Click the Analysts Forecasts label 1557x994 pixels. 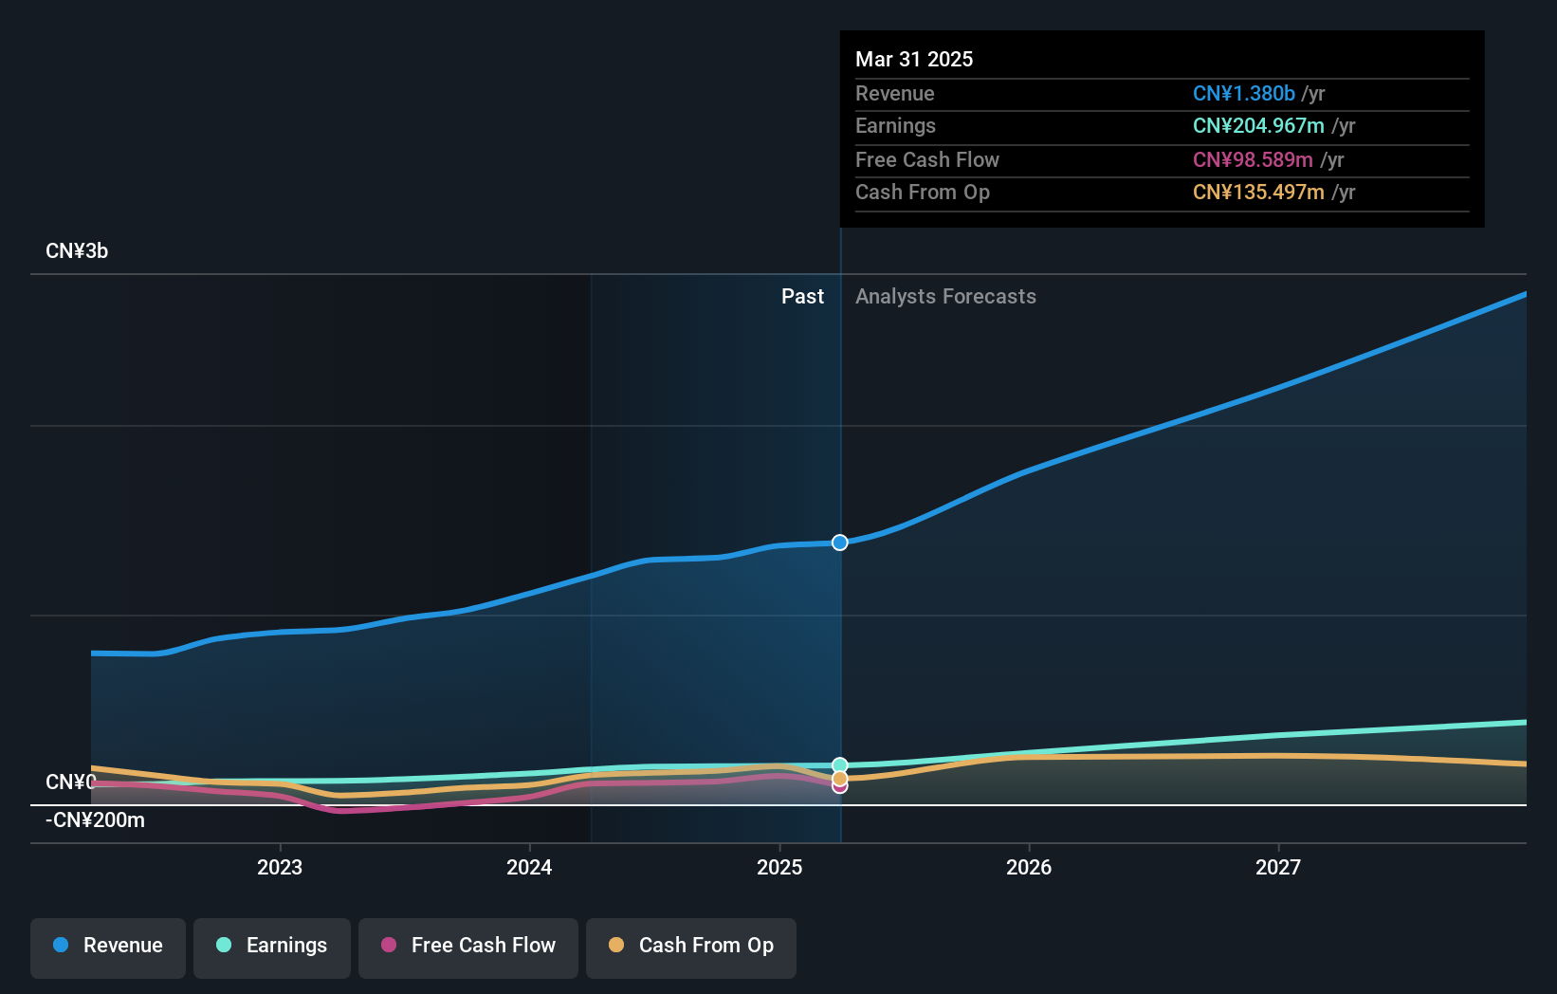(x=945, y=297)
